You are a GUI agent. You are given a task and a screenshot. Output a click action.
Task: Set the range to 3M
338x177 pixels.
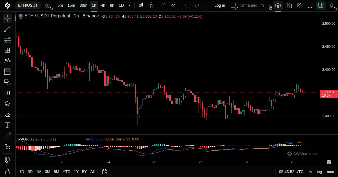(48, 172)
